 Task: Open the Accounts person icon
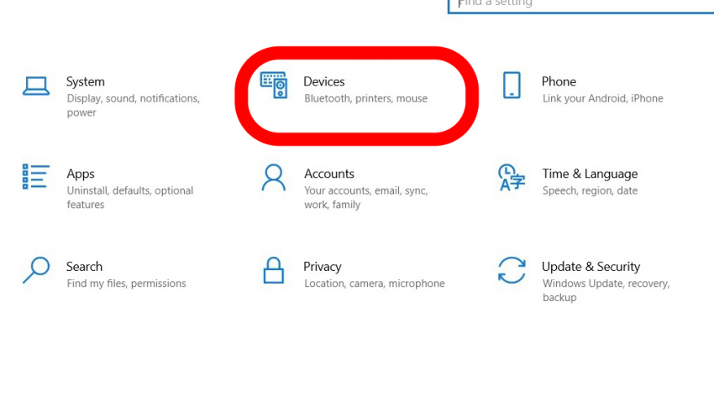273,178
